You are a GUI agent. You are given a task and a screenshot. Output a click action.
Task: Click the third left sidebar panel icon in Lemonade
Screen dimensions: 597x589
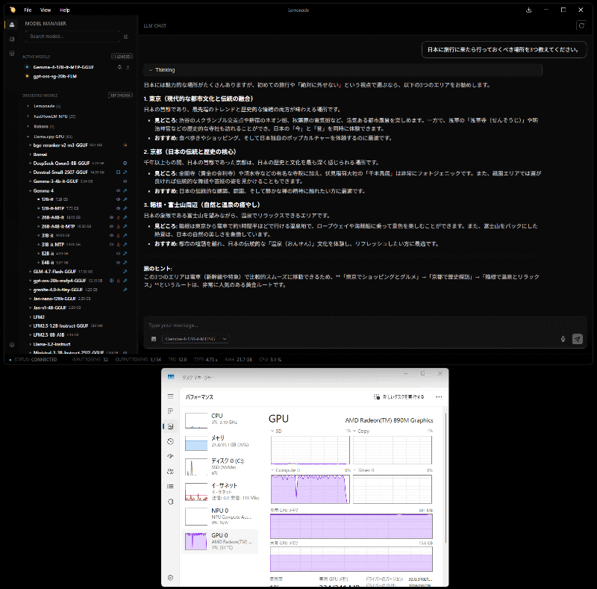[12, 53]
